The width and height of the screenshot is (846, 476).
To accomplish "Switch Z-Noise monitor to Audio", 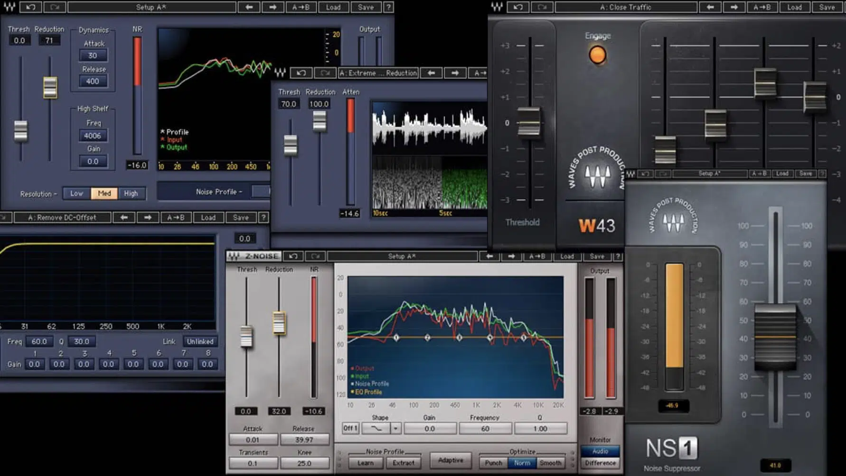I will click(600, 451).
